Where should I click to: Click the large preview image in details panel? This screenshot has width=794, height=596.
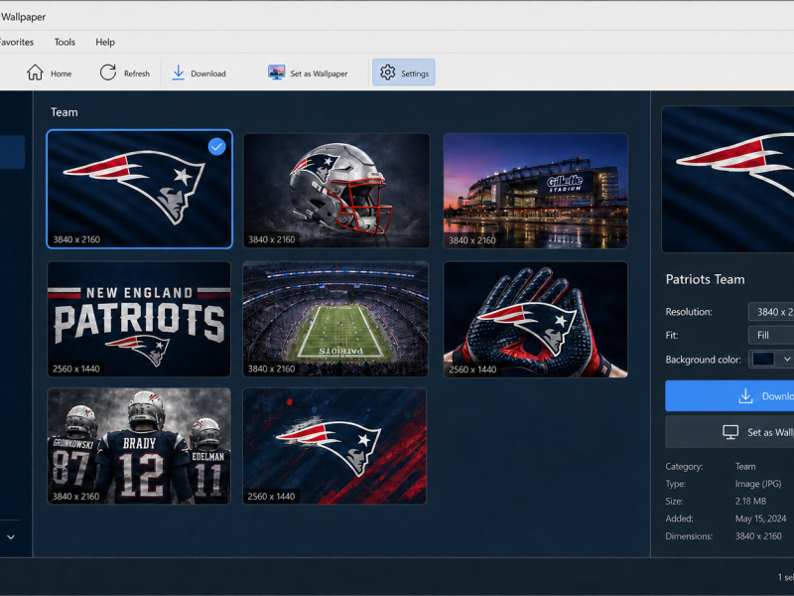pos(728,179)
